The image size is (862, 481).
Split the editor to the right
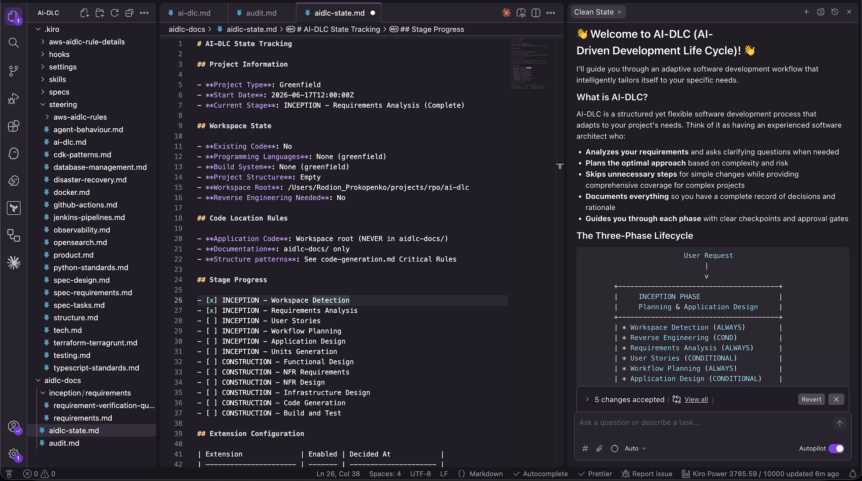coord(536,13)
